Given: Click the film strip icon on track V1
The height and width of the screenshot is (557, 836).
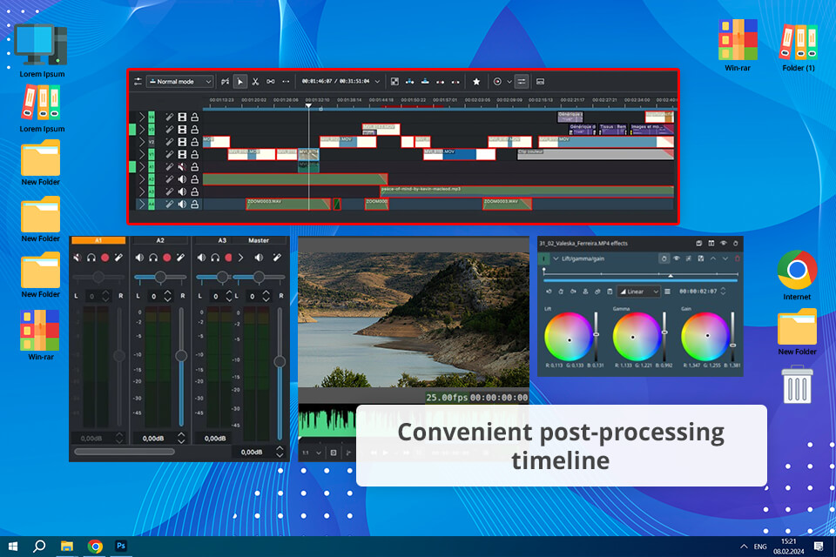Looking at the screenshot, I should click(x=182, y=154).
